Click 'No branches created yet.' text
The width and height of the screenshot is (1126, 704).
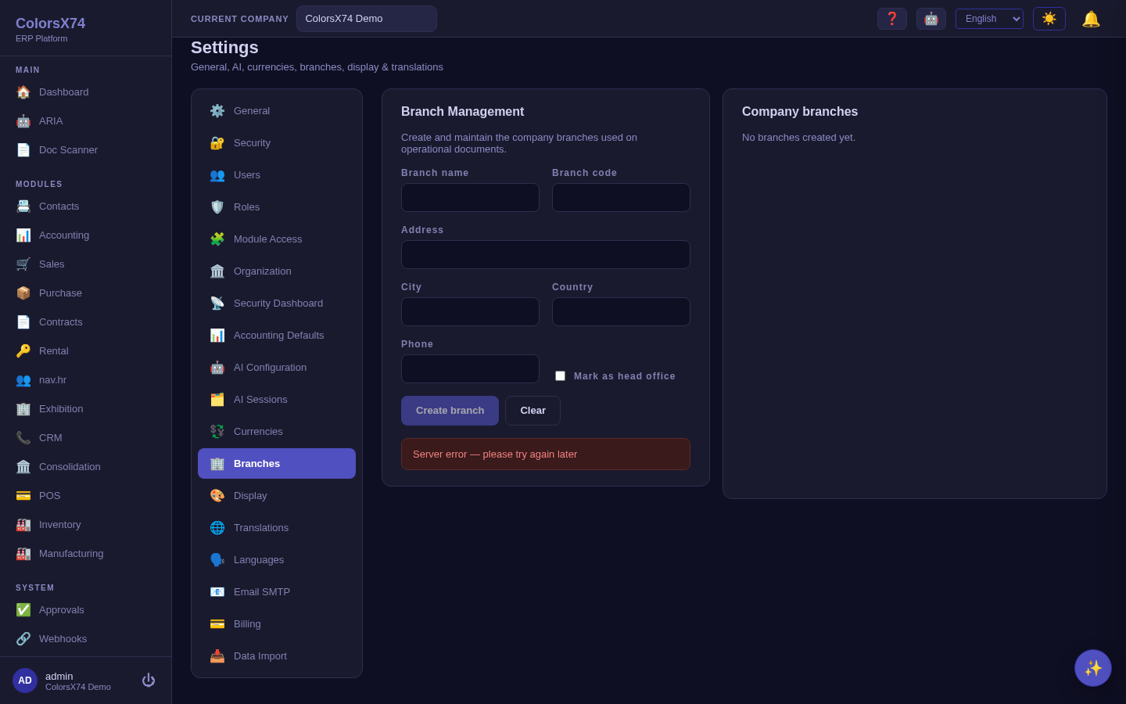(798, 138)
